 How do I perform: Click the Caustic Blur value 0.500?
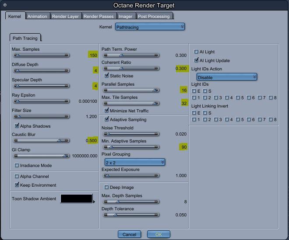click(92, 140)
